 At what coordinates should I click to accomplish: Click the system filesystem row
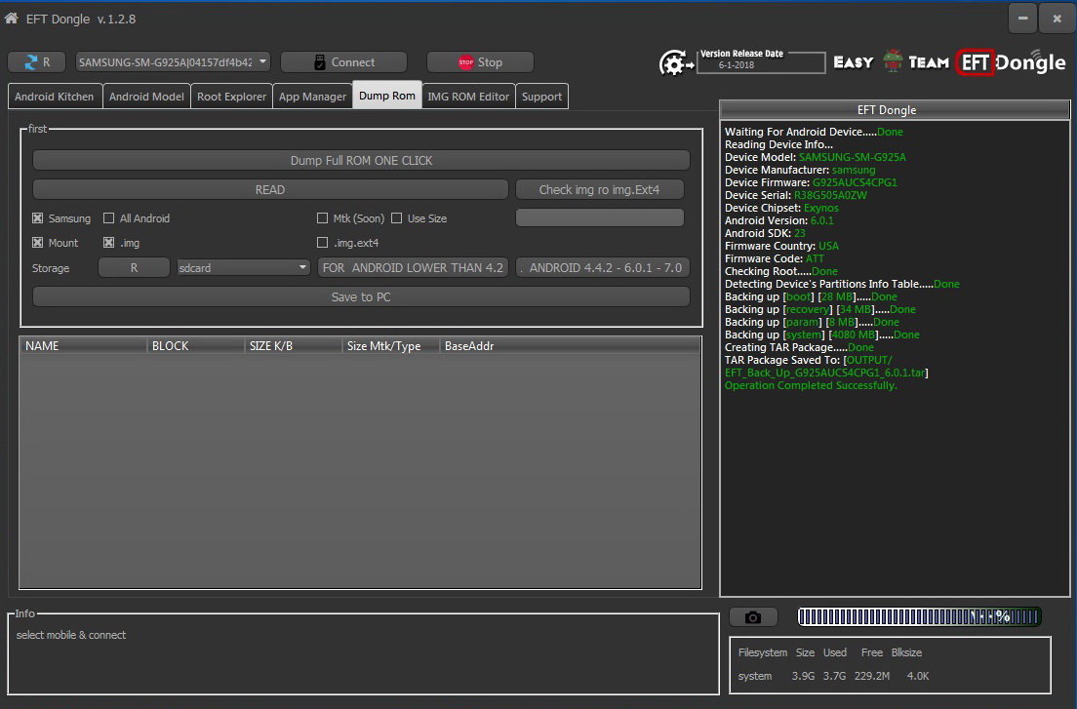(833, 676)
